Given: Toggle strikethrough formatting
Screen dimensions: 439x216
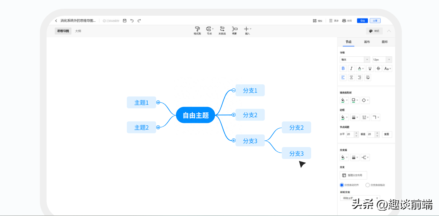Looking at the screenshot, I should click(x=378, y=68).
